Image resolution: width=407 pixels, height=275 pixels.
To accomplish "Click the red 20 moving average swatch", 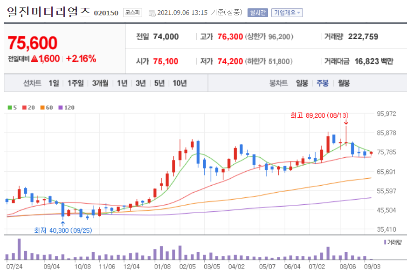I will click(x=24, y=107).
